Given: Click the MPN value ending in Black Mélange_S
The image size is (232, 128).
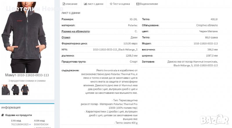Looking at the screenshot, I should (115, 50).
